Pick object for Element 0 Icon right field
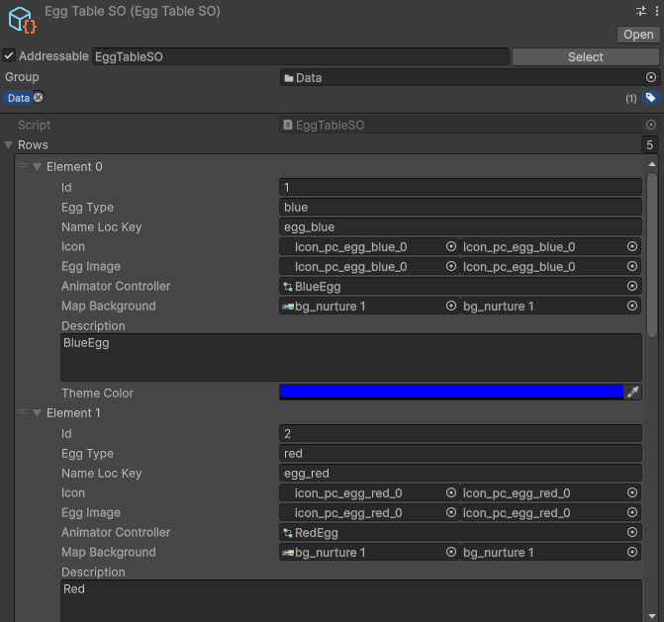Viewport: 664px width, 622px height. [632, 246]
